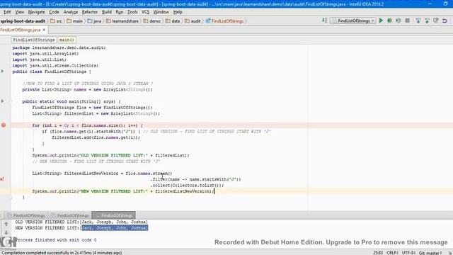Image resolution: width=453 pixels, height=255 pixels.
Task: Click Git: master branch in the status bar
Action: (x=430, y=252)
